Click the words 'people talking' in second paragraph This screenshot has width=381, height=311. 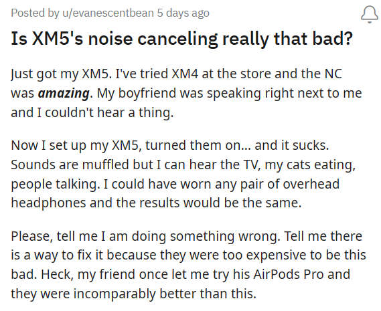(54, 184)
